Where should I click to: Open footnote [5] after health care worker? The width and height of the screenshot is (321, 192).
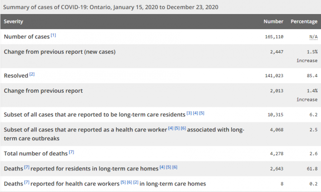tap(177, 128)
